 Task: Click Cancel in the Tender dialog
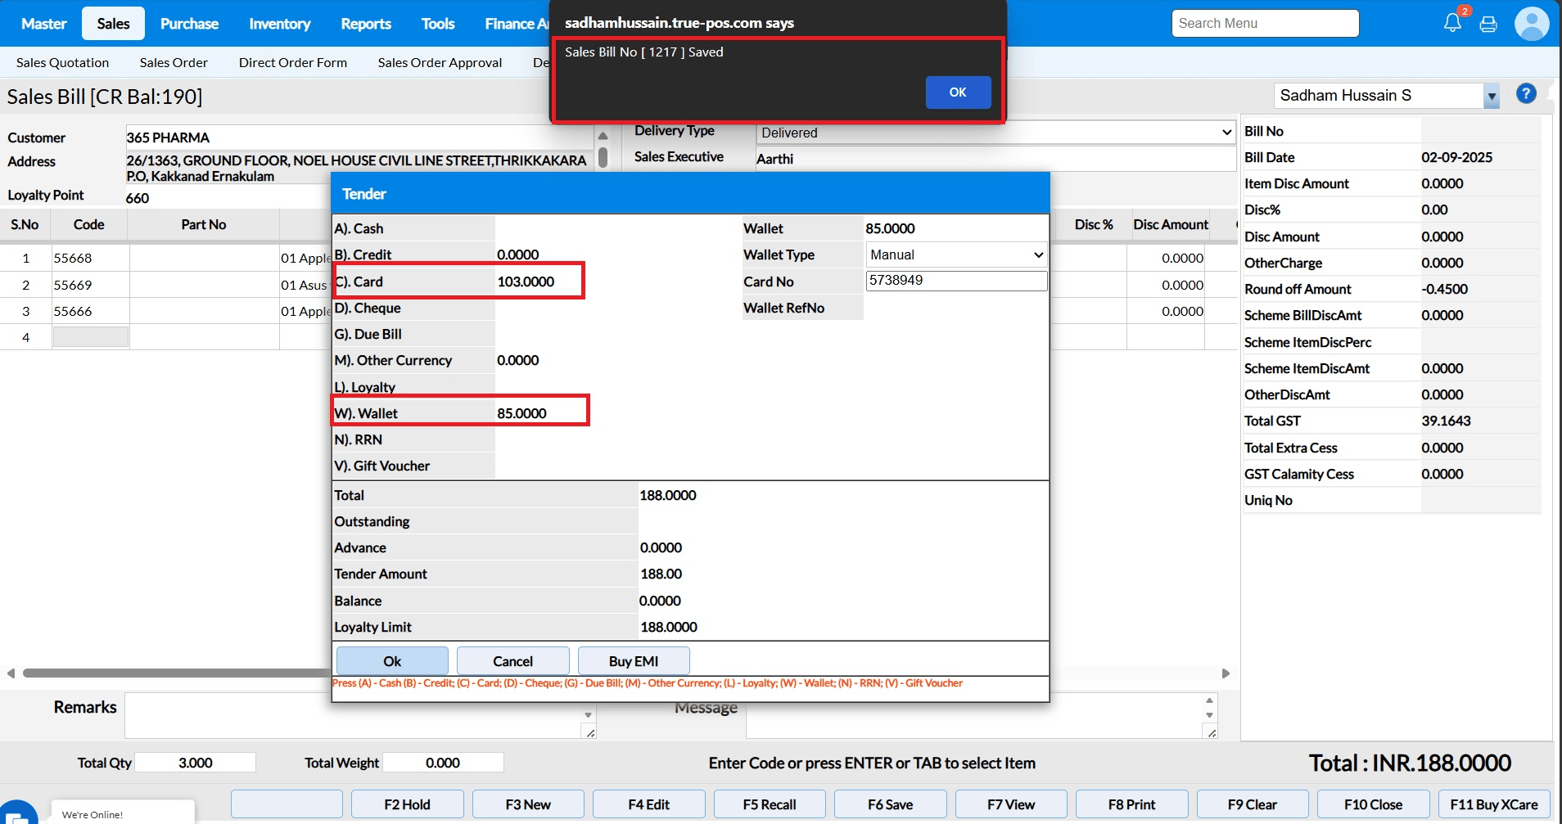pos(512,661)
